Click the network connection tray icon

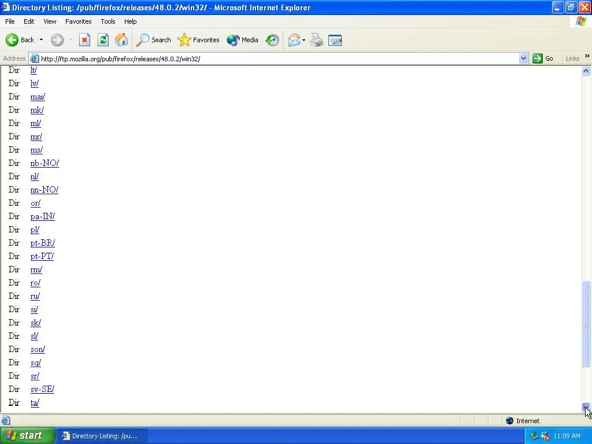tap(545, 436)
